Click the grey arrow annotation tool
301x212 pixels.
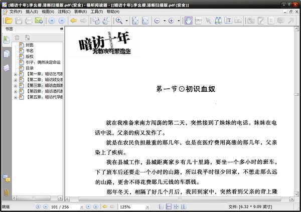291,21
